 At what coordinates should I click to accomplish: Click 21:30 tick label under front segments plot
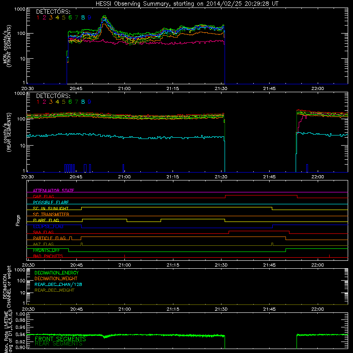pos(221,89)
